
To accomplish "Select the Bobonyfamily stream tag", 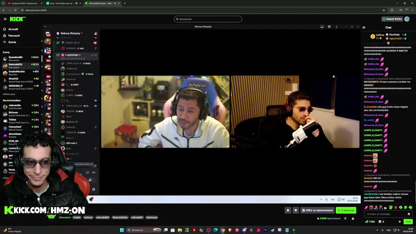I will (120, 217).
